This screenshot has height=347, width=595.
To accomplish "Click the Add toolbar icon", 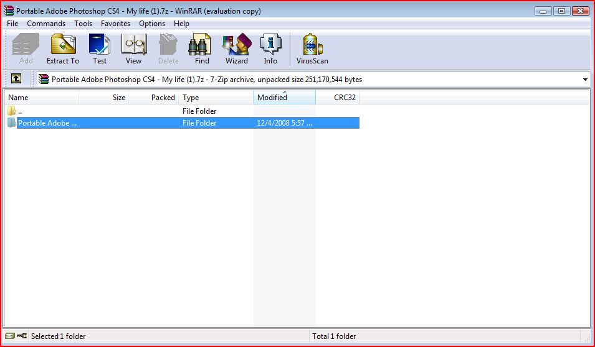I will point(26,49).
